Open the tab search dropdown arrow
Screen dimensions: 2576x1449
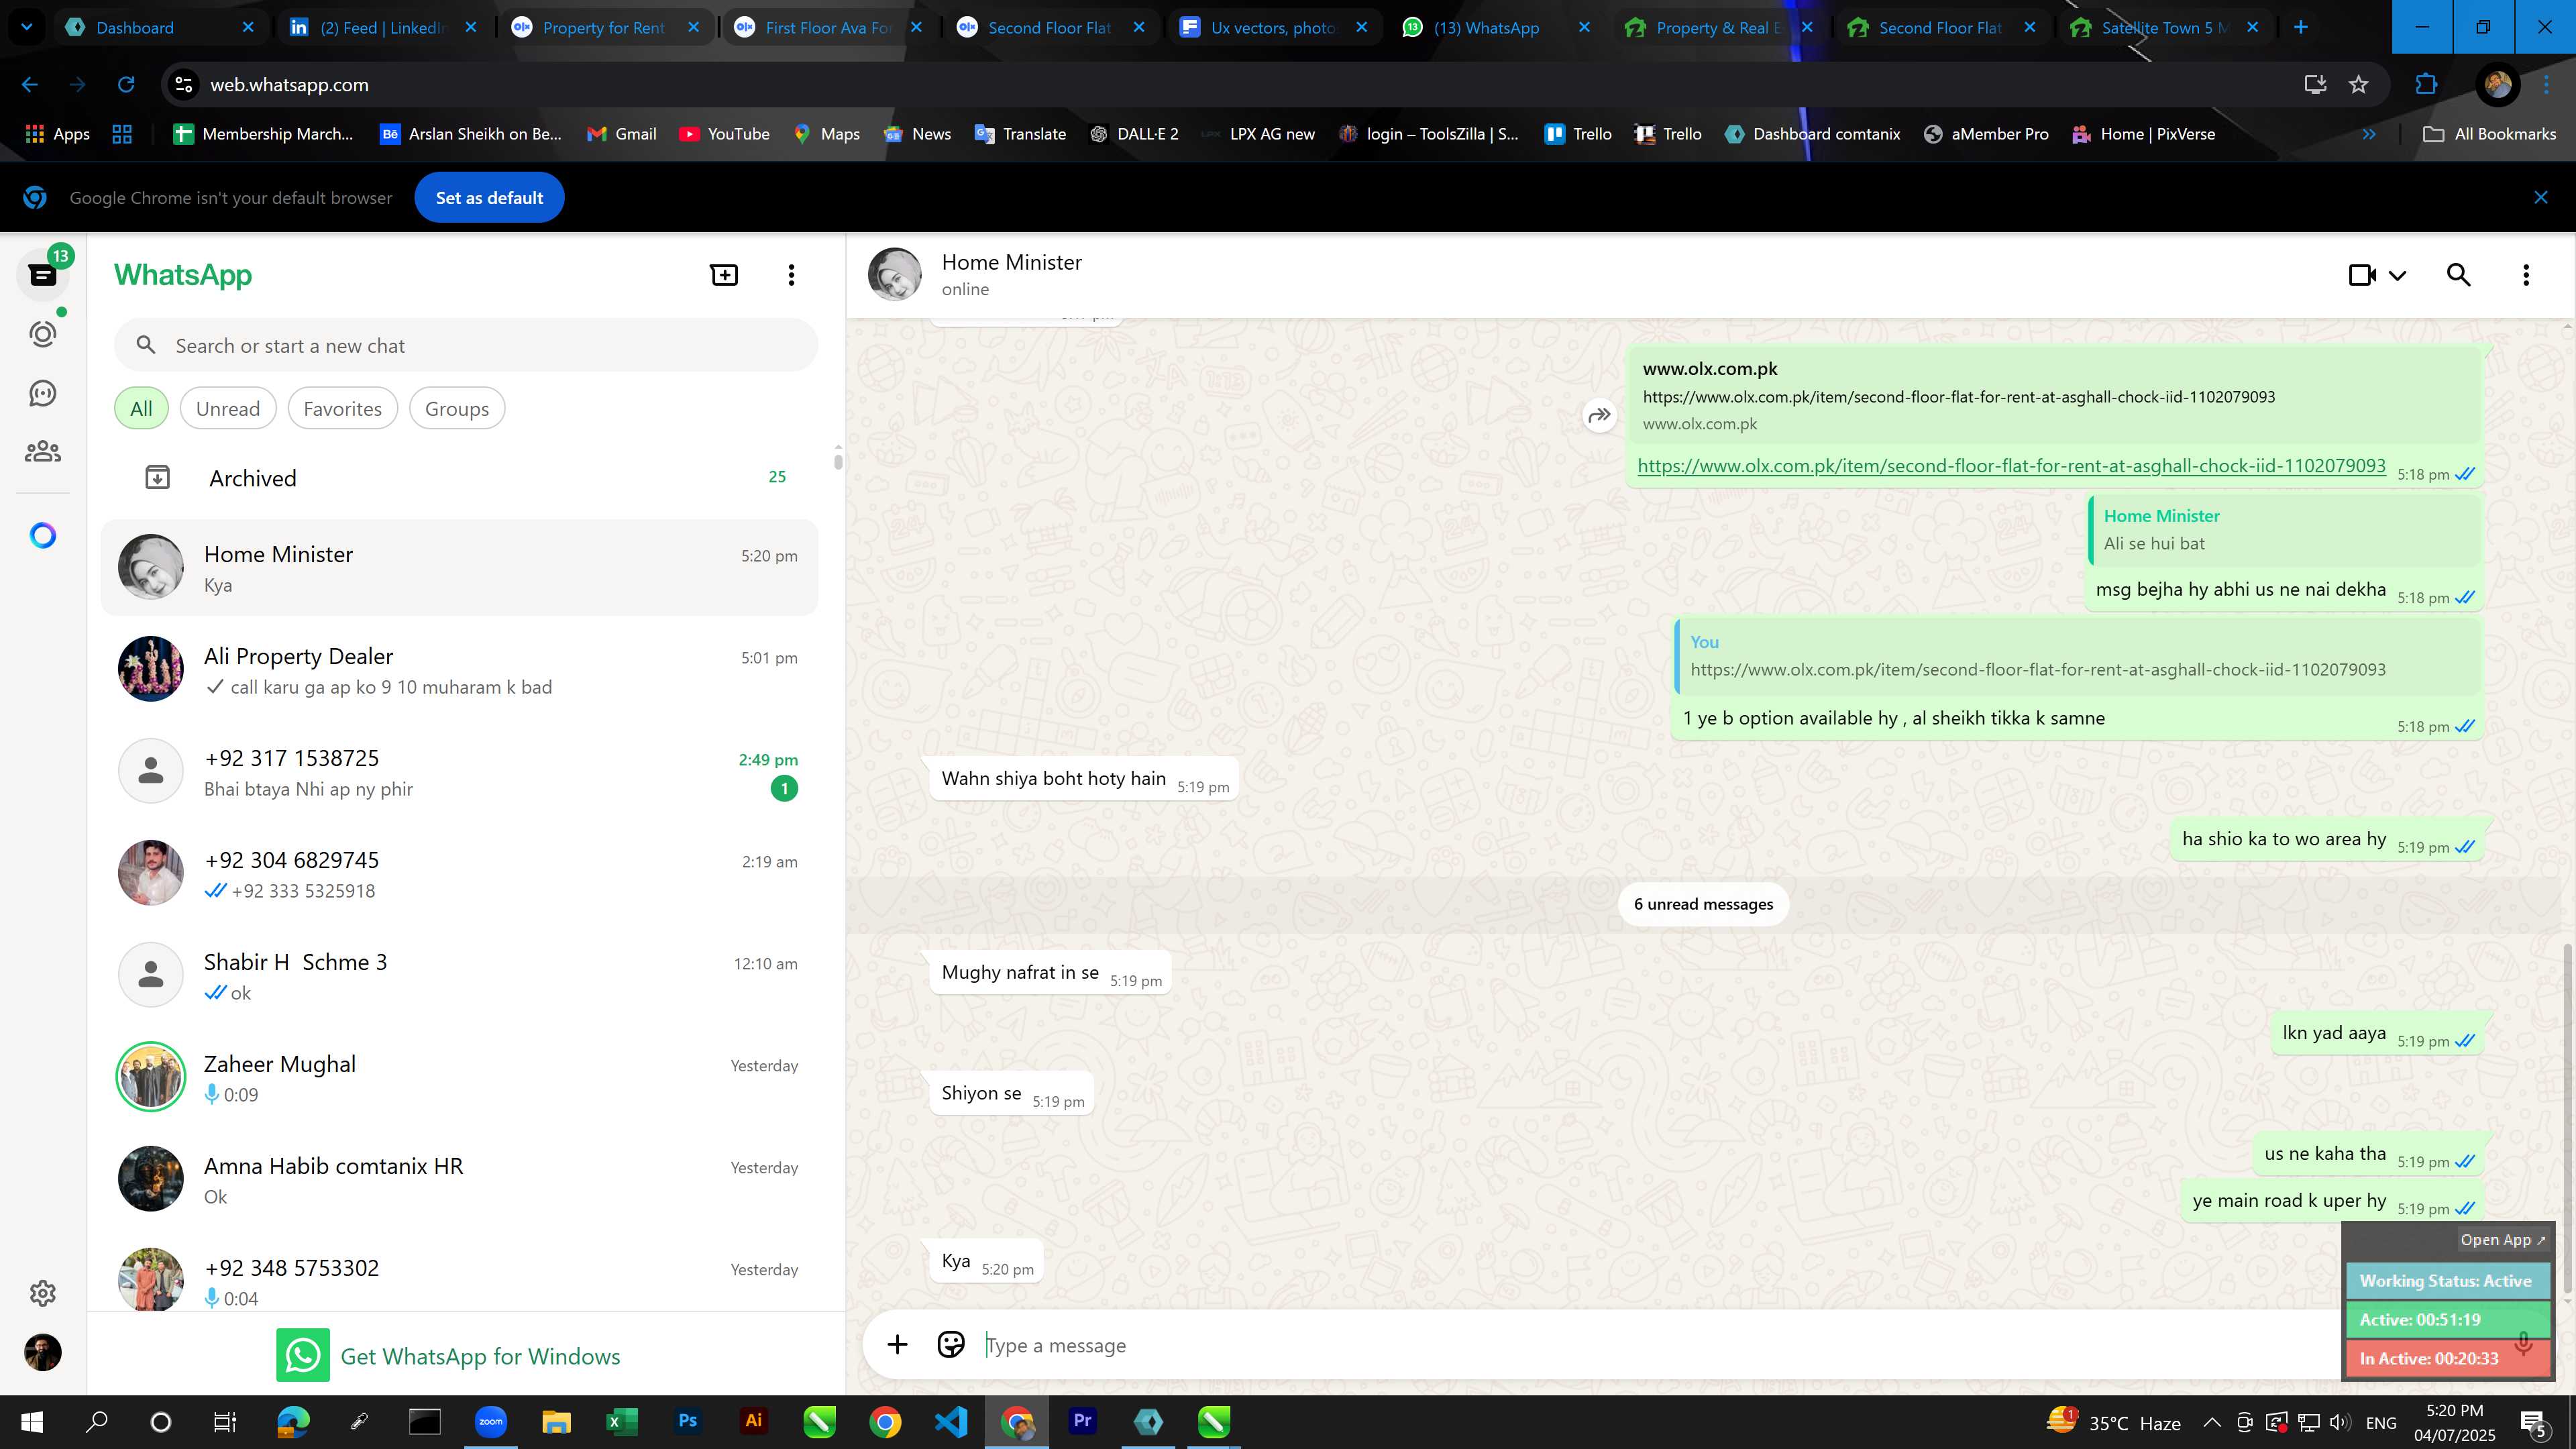pos(27,27)
